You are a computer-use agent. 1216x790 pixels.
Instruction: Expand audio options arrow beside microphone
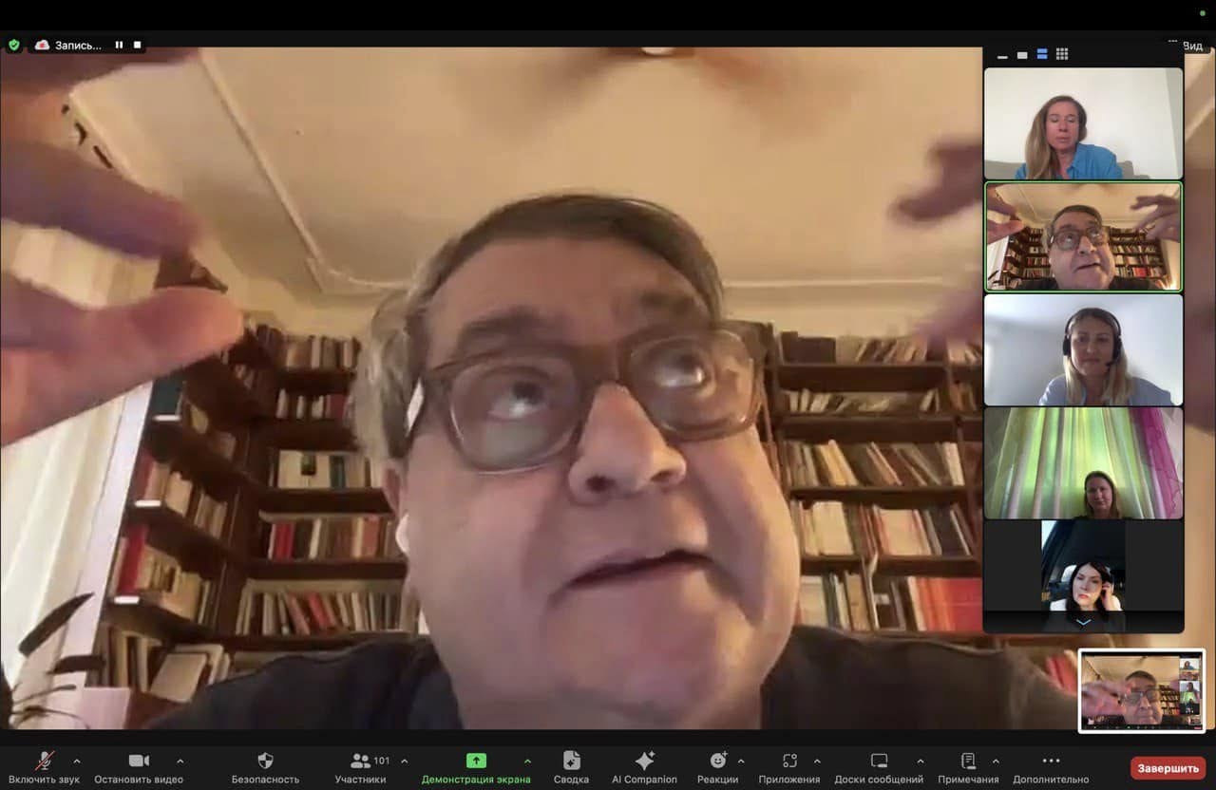[77, 761]
